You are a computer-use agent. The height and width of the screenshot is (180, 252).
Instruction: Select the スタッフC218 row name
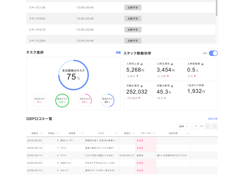pyautogui.click(x=37, y=30)
